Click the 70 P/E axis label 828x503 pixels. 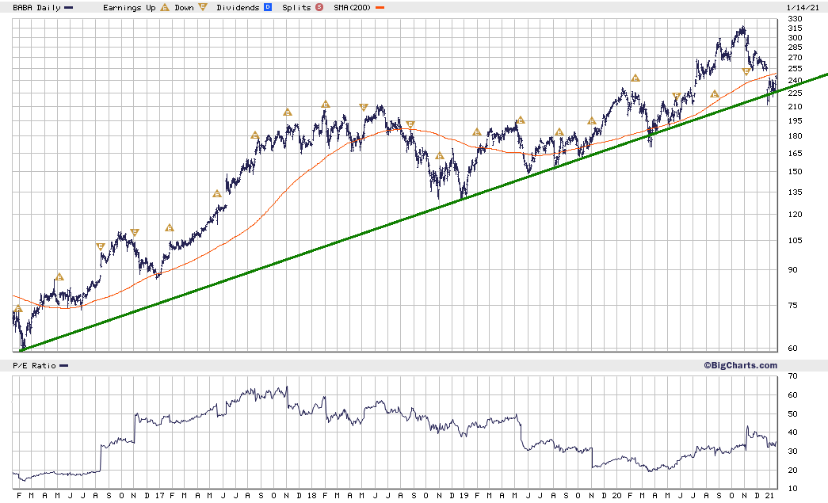pyautogui.click(x=792, y=376)
